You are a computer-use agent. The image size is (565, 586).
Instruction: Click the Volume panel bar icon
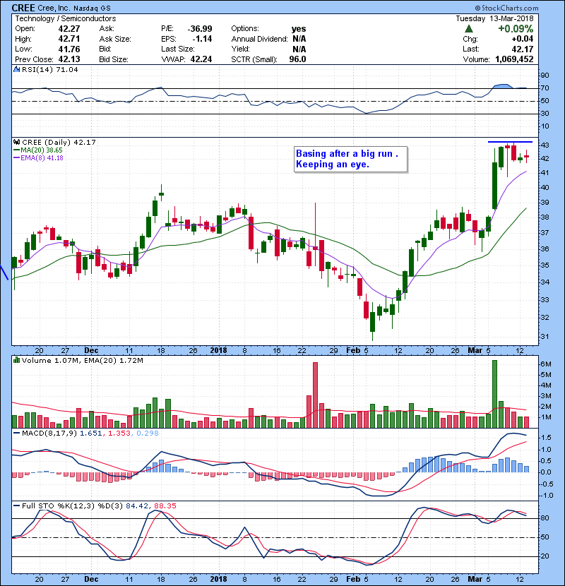coord(16,360)
